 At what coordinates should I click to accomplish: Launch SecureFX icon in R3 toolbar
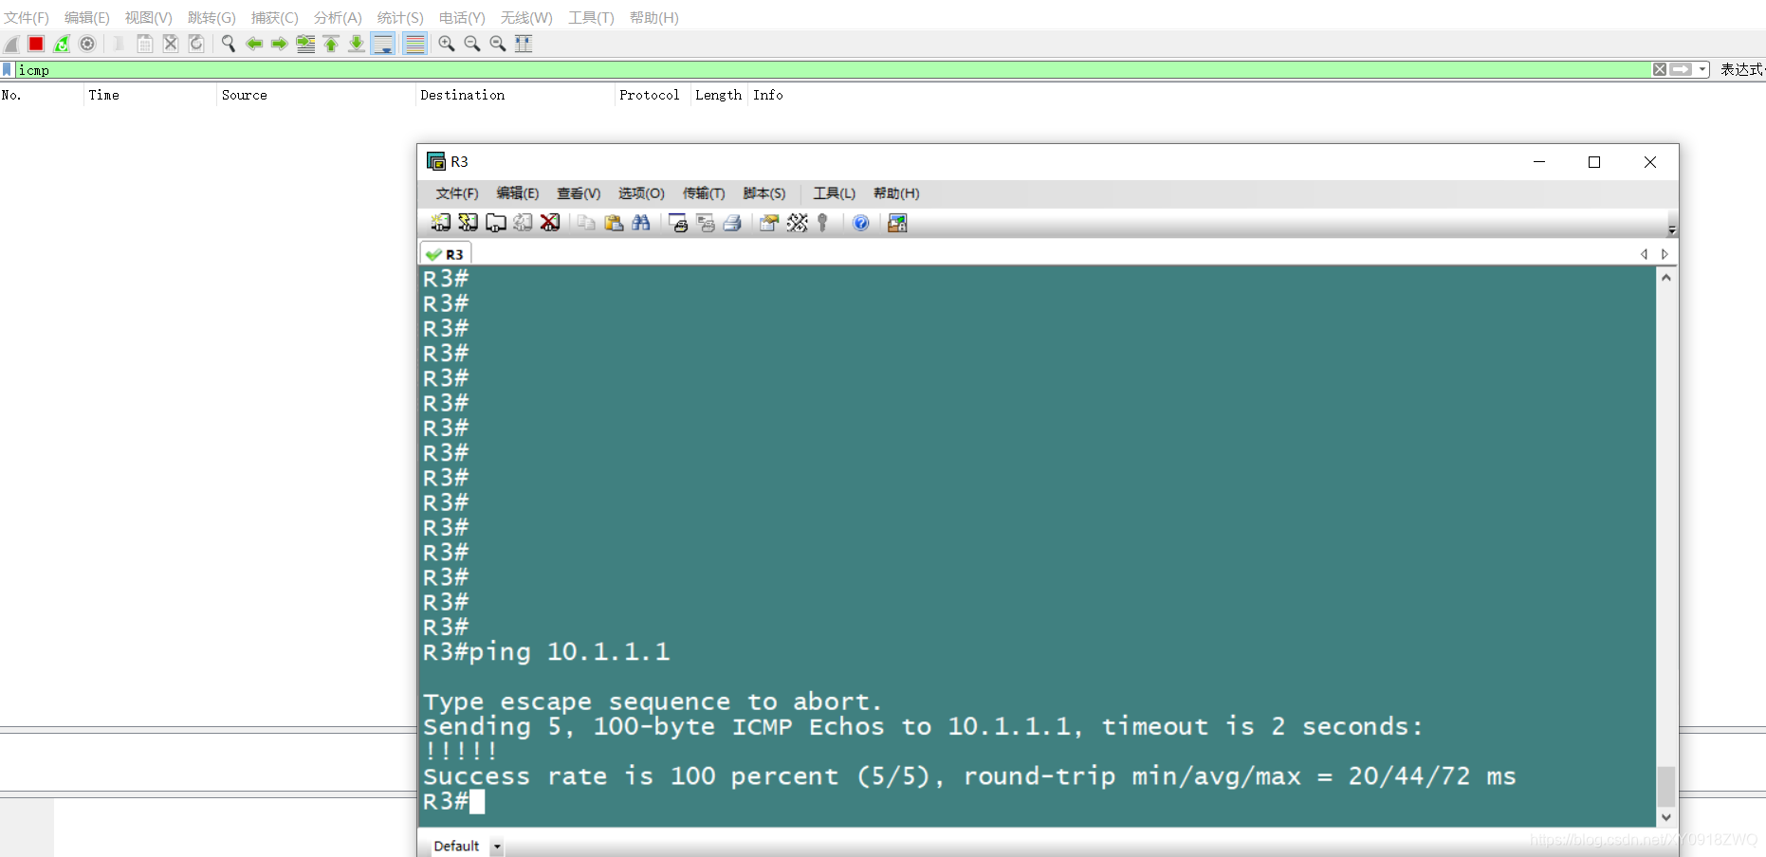897,223
